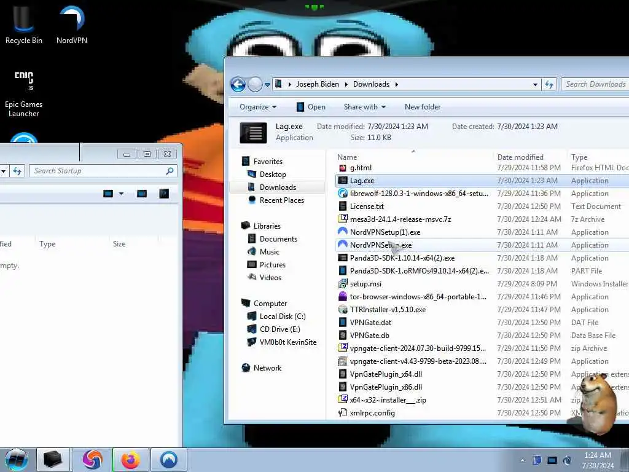The image size is (629, 472).
Task: Select Downloads in the breadcrumb path
Action: tap(371, 84)
